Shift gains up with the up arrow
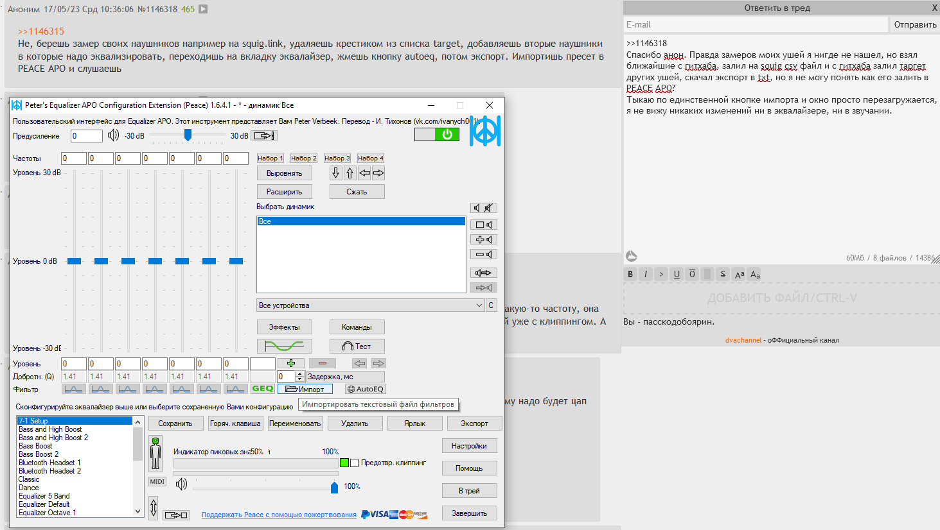Viewport: 940px width, 530px height. [350, 173]
